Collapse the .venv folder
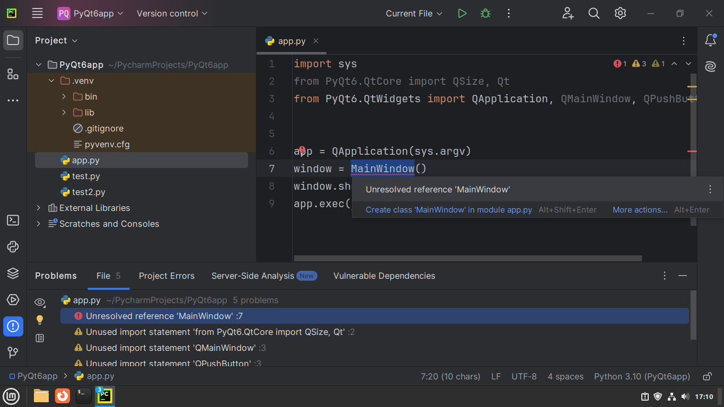The height and width of the screenshot is (407, 724). click(51, 81)
